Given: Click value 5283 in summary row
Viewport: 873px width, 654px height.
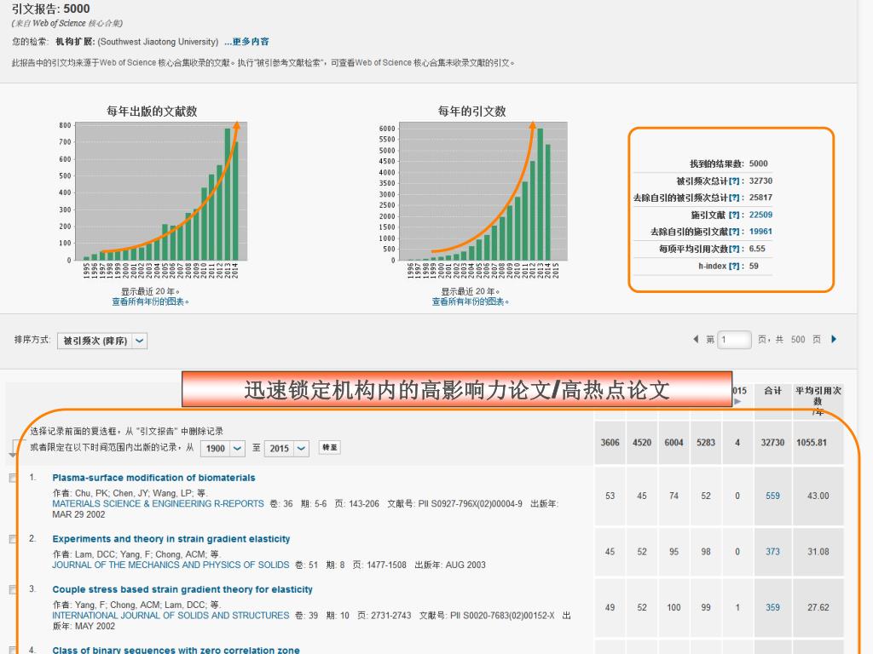Looking at the screenshot, I should coord(706,443).
